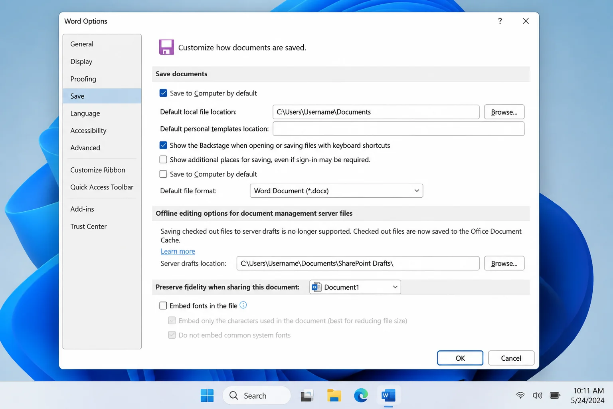Switch to Word via taskbar icon
This screenshot has height=409, width=613.
[x=388, y=395]
